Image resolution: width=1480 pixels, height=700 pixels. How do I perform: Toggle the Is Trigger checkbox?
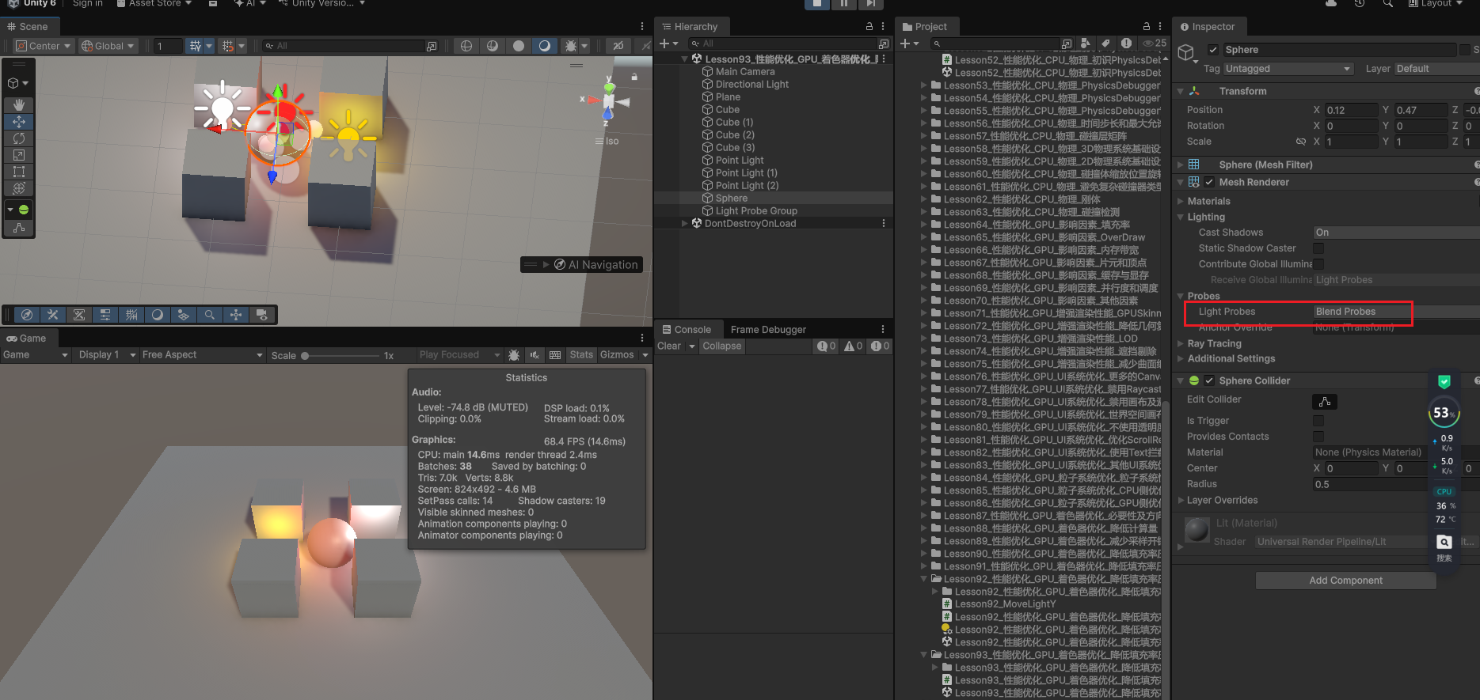(1318, 421)
